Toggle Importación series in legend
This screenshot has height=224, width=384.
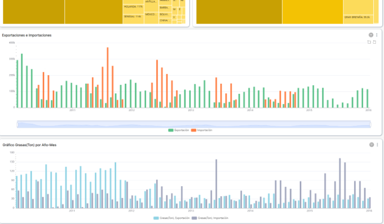202,130
